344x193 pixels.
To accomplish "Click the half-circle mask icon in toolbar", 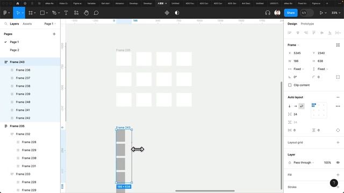I will click(x=177, y=13).
